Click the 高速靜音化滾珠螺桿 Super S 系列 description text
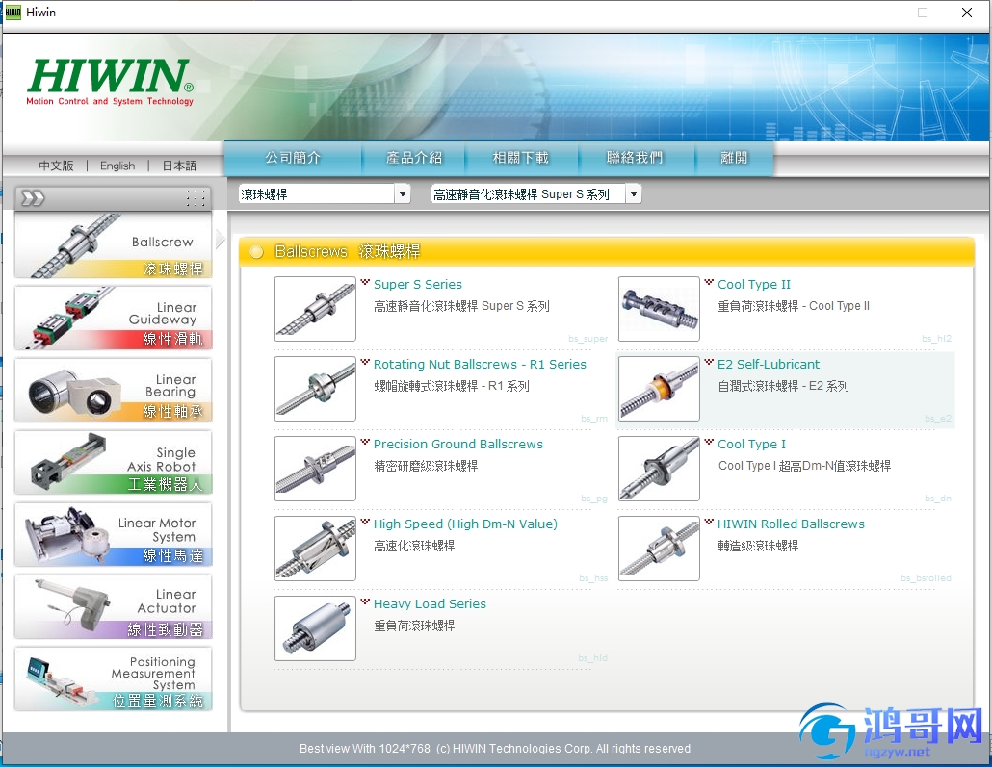 461,306
